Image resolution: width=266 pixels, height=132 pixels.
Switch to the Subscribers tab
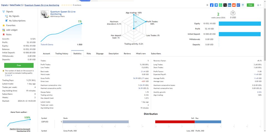click(156, 54)
